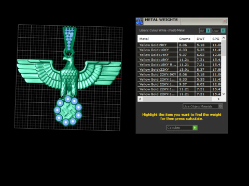Click the Library: Cutout White label
This screenshot has height=186, width=249.
point(162,30)
